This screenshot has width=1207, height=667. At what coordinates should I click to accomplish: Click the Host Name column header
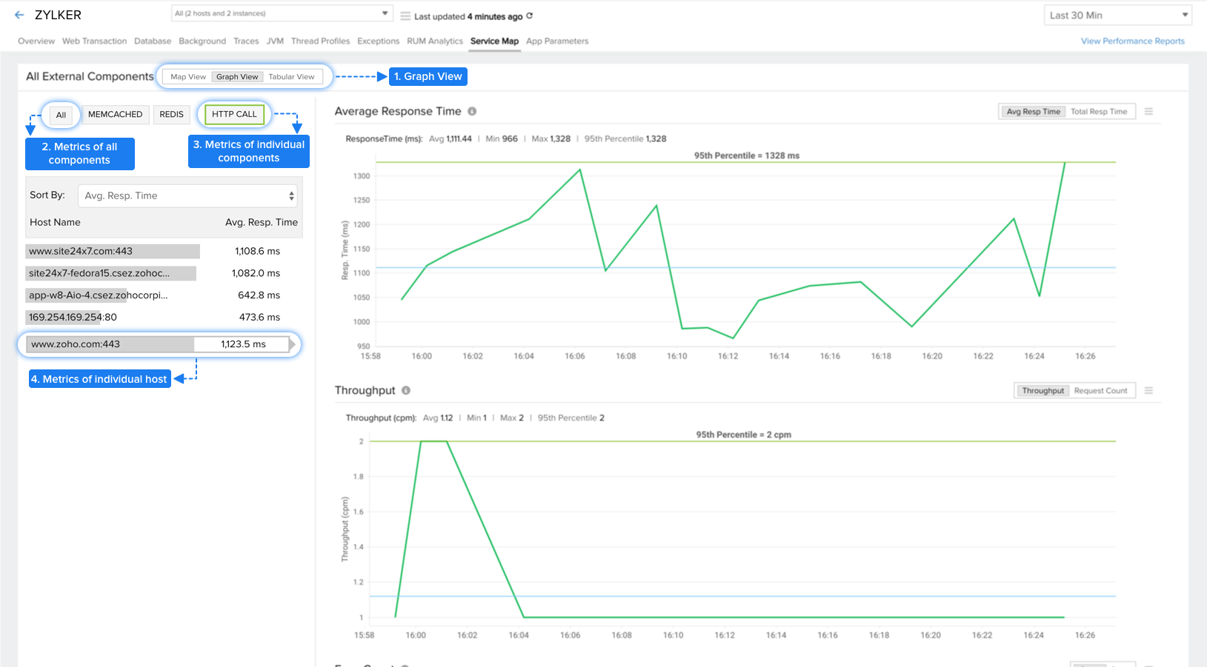click(x=55, y=222)
